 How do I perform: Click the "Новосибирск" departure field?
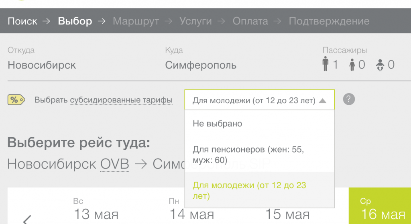(42, 65)
